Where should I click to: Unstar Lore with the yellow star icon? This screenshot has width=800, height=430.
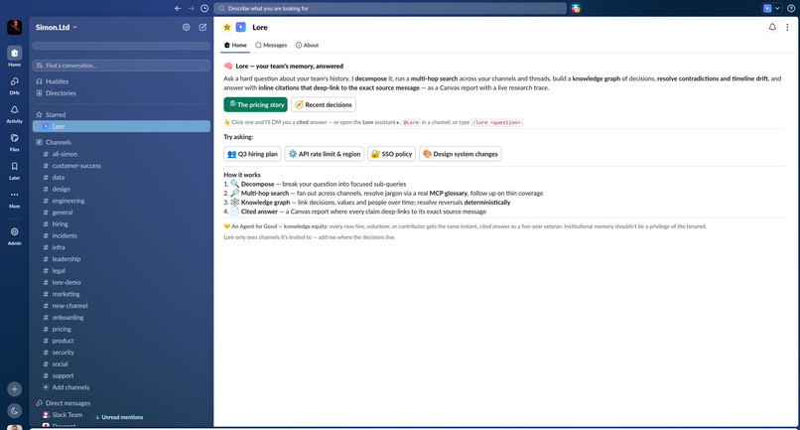coord(227,27)
